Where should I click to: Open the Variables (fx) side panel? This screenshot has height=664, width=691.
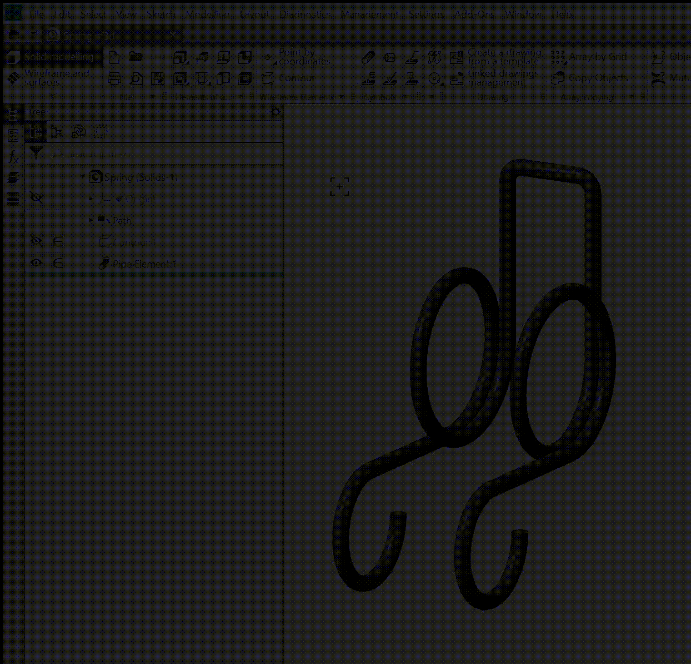[x=13, y=157]
